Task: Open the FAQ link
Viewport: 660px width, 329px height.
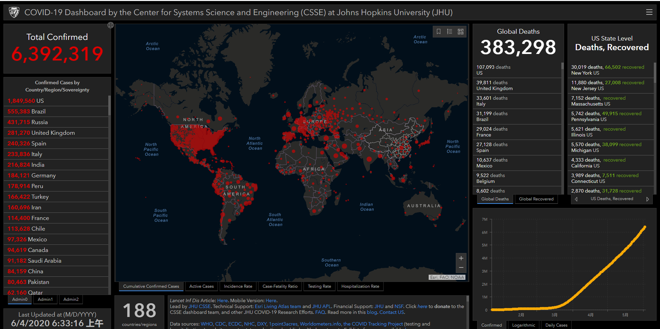Action: pyautogui.click(x=320, y=312)
